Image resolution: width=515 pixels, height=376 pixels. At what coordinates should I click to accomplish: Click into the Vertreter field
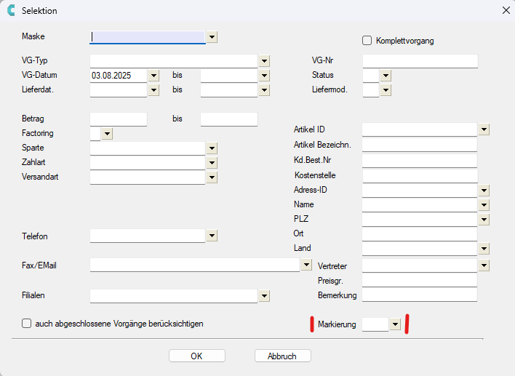(420, 265)
